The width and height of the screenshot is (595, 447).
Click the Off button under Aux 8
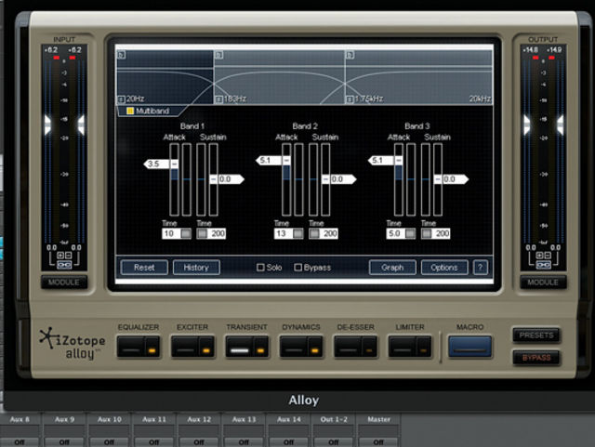coord(20,442)
